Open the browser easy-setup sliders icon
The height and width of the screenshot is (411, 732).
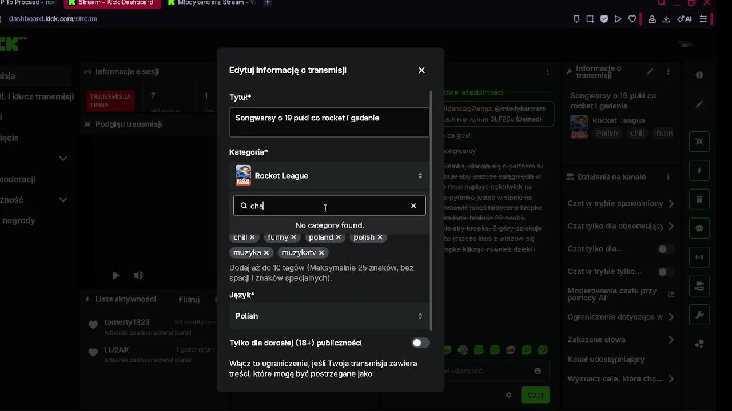click(x=703, y=19)
